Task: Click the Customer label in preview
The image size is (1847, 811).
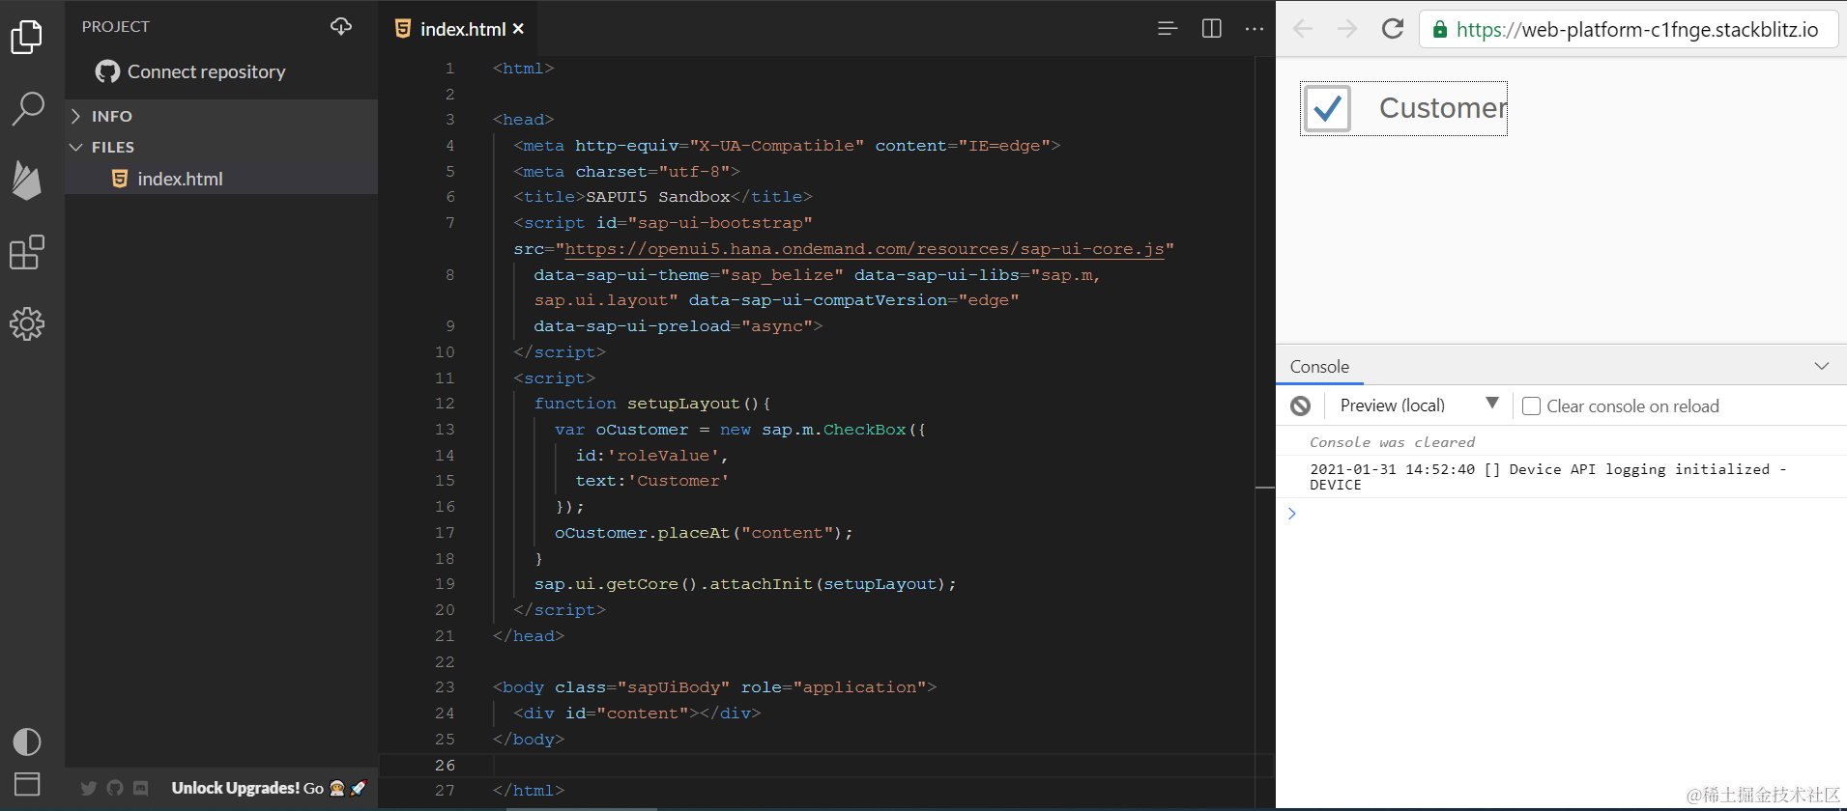Action: coord(1443,108)
